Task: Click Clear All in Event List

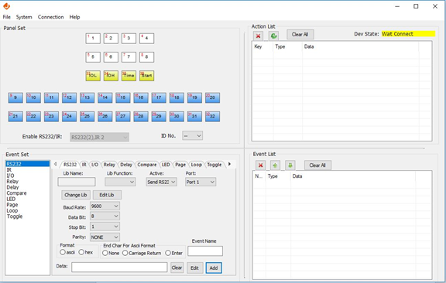Action: (x=317, y=165)
